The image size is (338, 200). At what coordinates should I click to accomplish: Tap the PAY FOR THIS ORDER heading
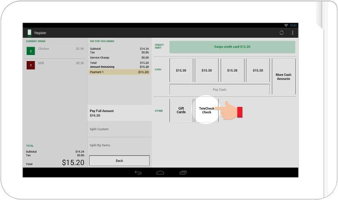point(102,41)
